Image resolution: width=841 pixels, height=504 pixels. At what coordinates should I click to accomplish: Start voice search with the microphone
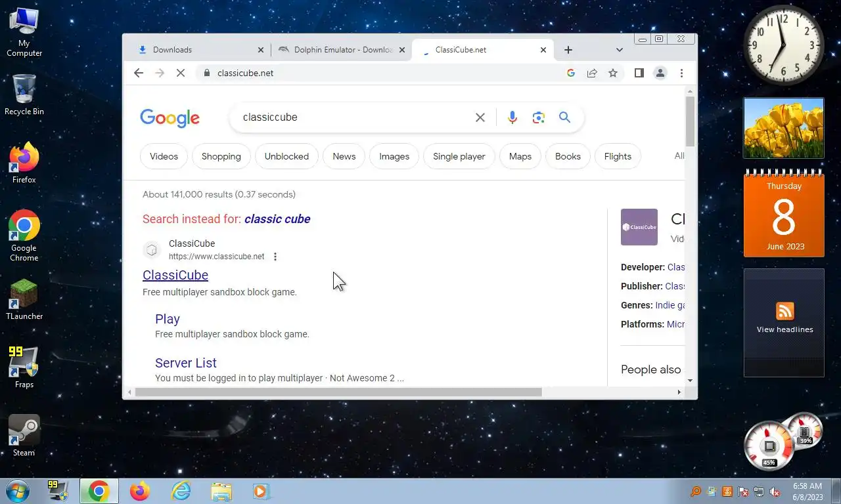[x=512, y=117]
